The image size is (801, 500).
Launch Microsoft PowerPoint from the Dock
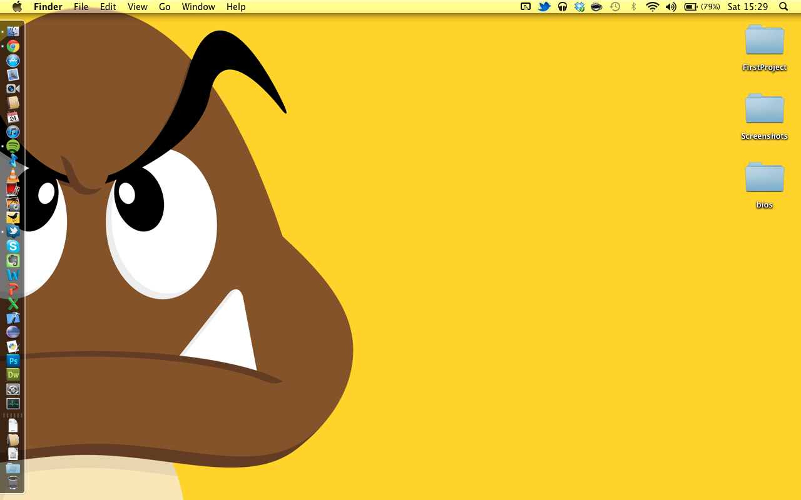point(13,289)
